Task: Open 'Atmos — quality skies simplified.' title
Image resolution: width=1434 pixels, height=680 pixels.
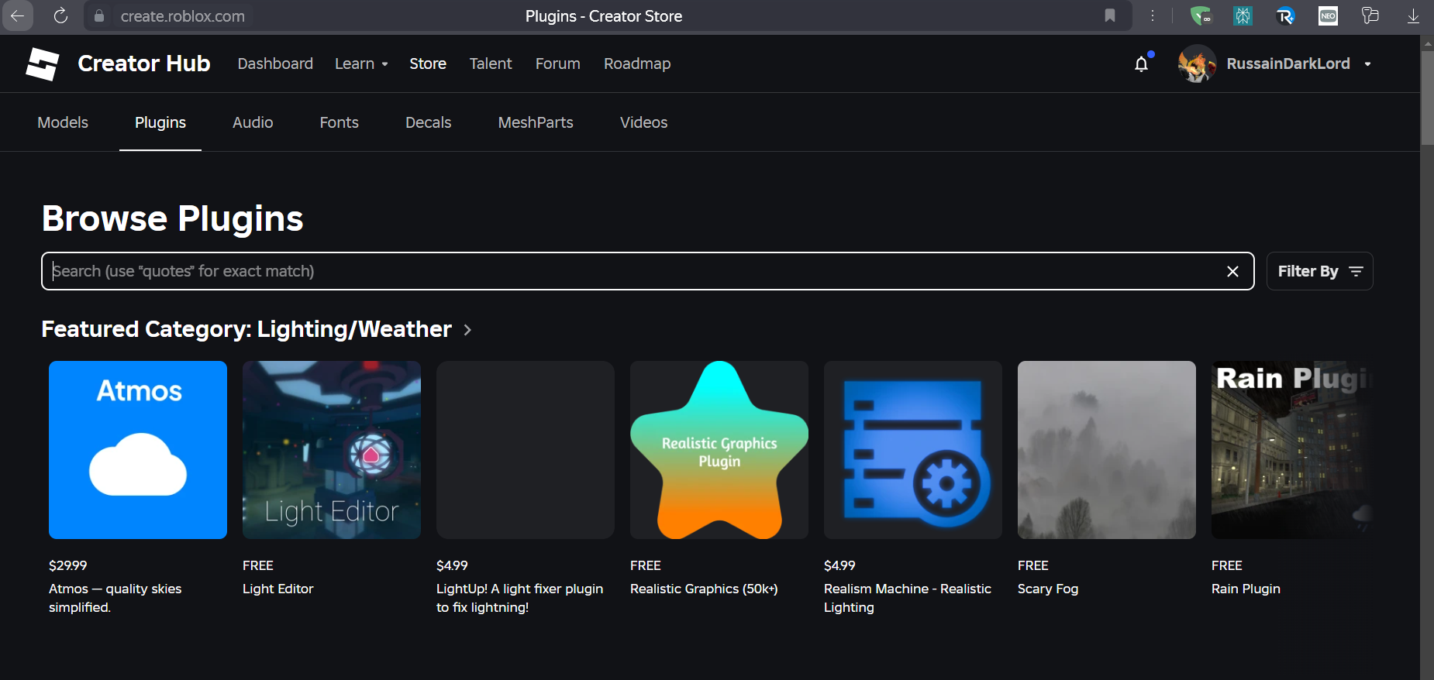Action: (x=115, y=598)
